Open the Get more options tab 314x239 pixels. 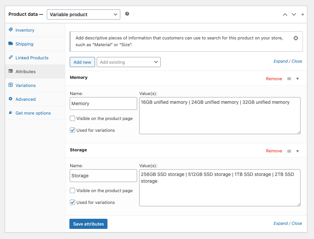click(x=33, y=113)
